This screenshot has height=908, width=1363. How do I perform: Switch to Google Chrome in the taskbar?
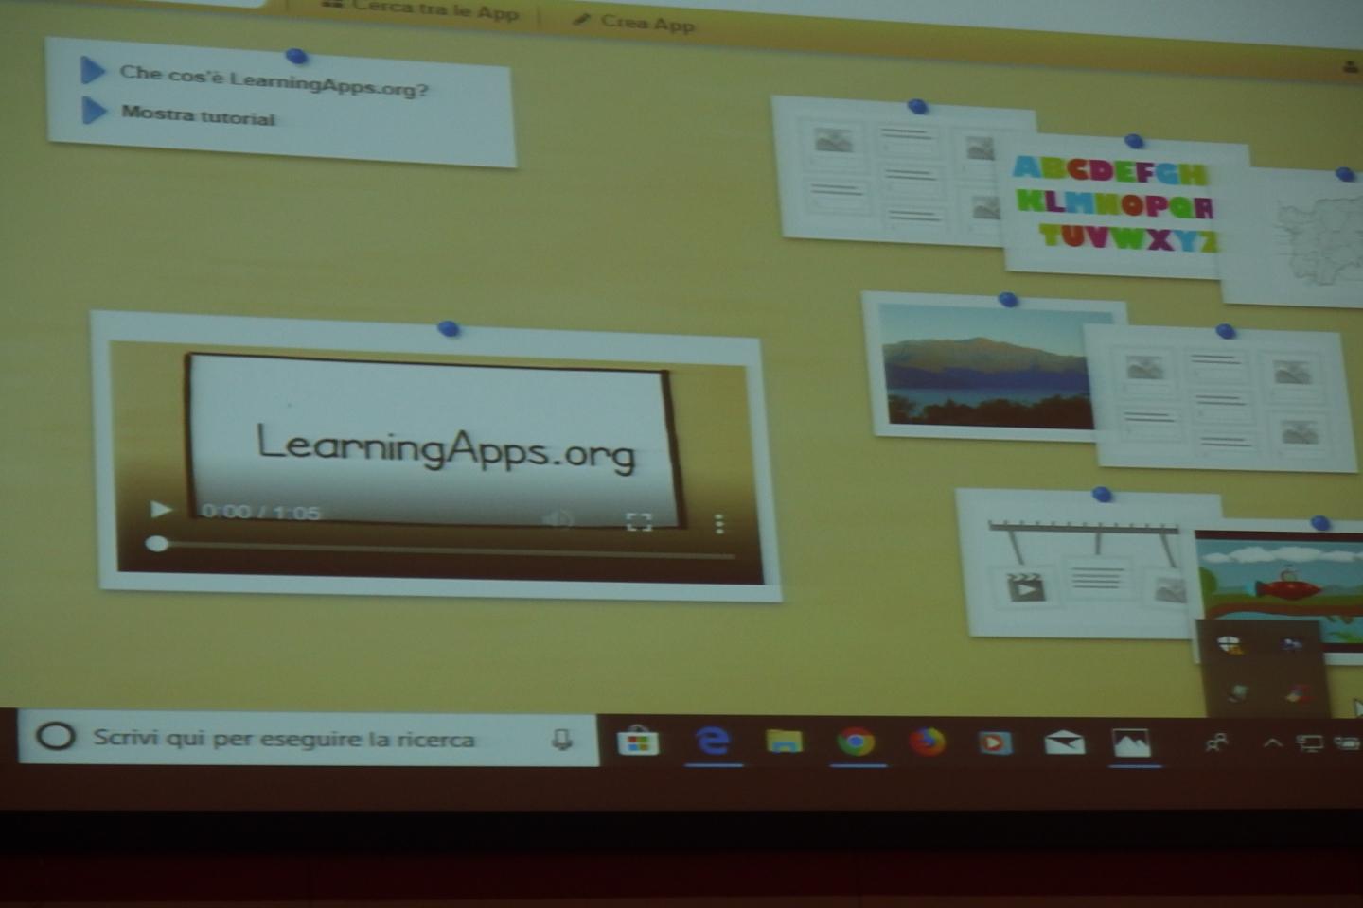pos(856,742)
